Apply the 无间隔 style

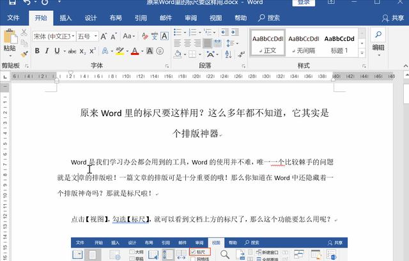click(304, 43)
